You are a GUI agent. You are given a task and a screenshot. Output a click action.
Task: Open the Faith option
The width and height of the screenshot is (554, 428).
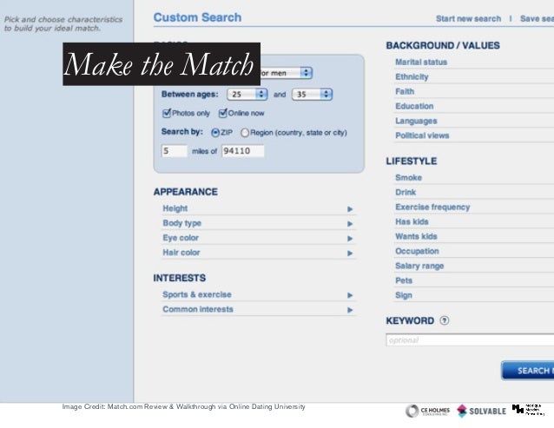[405, 92]
